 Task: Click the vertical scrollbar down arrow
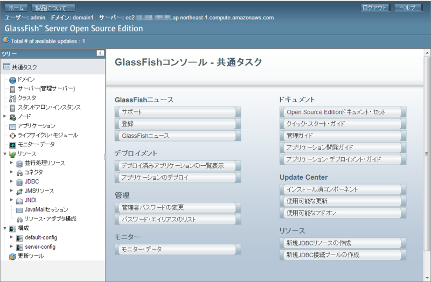427,278
